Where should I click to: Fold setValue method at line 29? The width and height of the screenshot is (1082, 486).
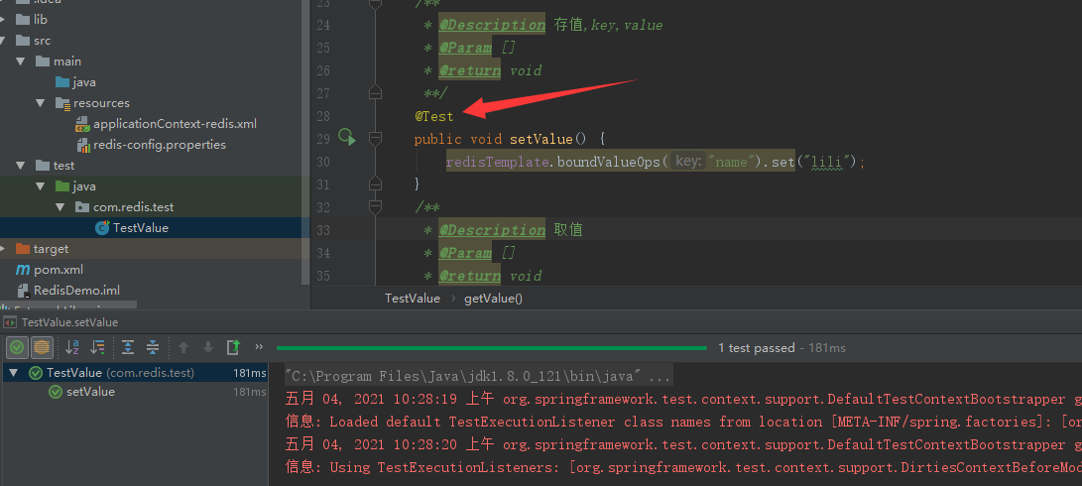375,138
